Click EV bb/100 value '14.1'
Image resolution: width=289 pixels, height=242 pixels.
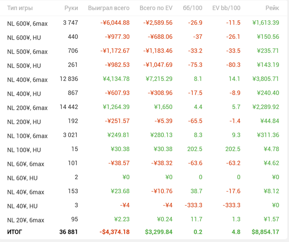(x=235, y=79)
